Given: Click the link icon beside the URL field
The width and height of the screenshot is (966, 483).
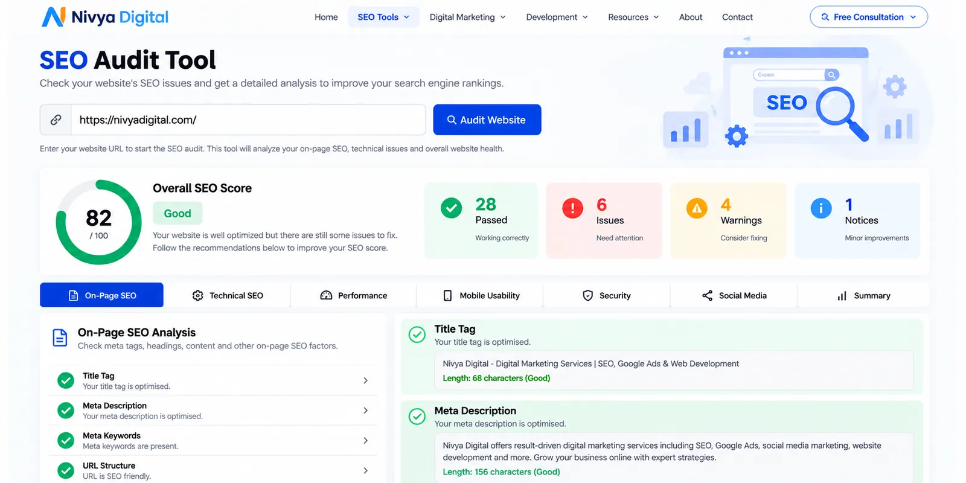Looking at the screenshot, I should pyautogui.click(x=56, y=120).
